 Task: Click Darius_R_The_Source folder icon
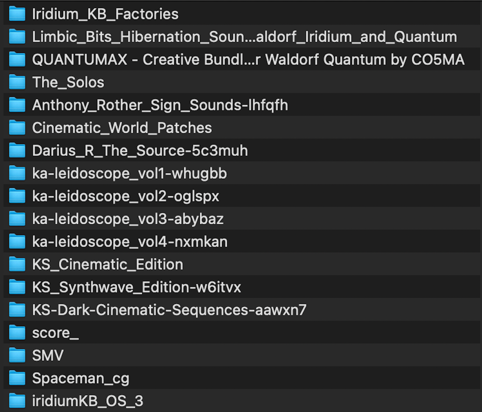17,151
